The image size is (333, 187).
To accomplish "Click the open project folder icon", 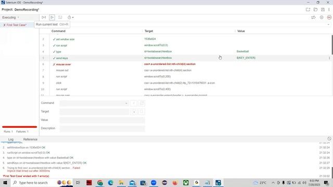I will tap(315, 9).
